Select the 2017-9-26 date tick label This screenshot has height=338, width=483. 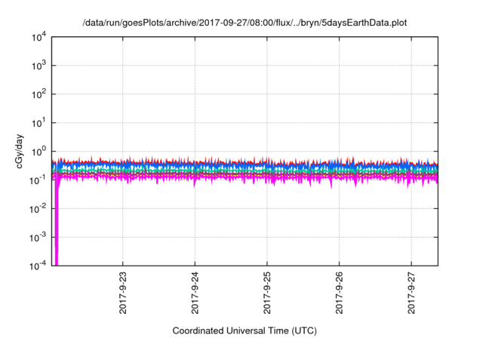(339, 293)
